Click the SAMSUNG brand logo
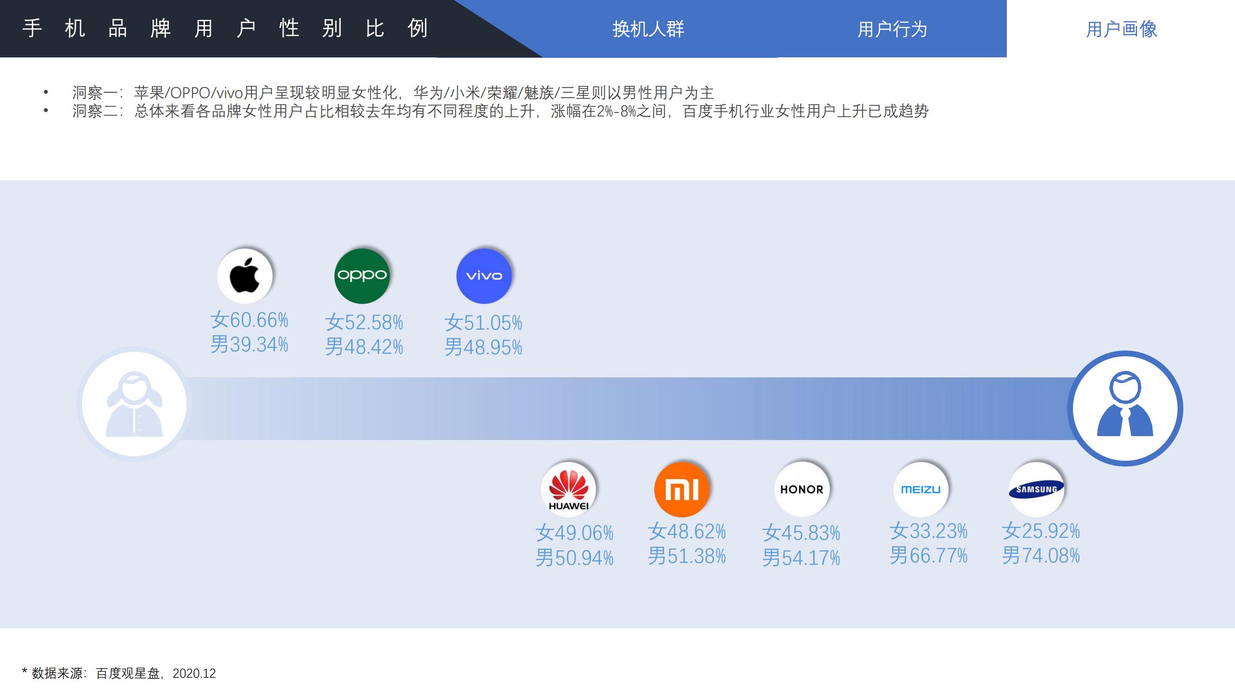Viewport: 1235px width, 694px height. click(x=1036, y=489)
